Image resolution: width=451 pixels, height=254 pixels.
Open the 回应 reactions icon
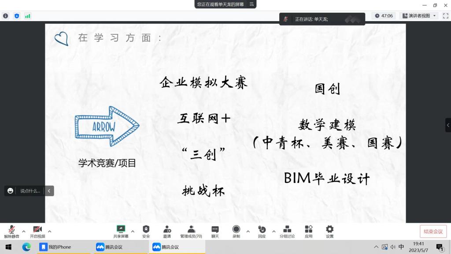coord(262,231)
